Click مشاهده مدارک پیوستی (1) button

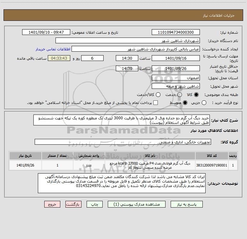coord(137,204)
